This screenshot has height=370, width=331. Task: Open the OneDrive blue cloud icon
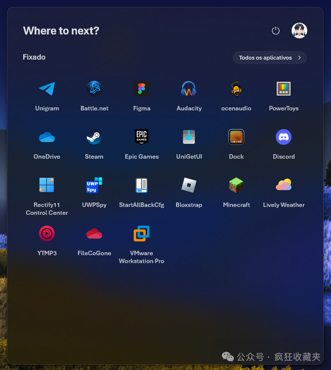coord(47,137)
